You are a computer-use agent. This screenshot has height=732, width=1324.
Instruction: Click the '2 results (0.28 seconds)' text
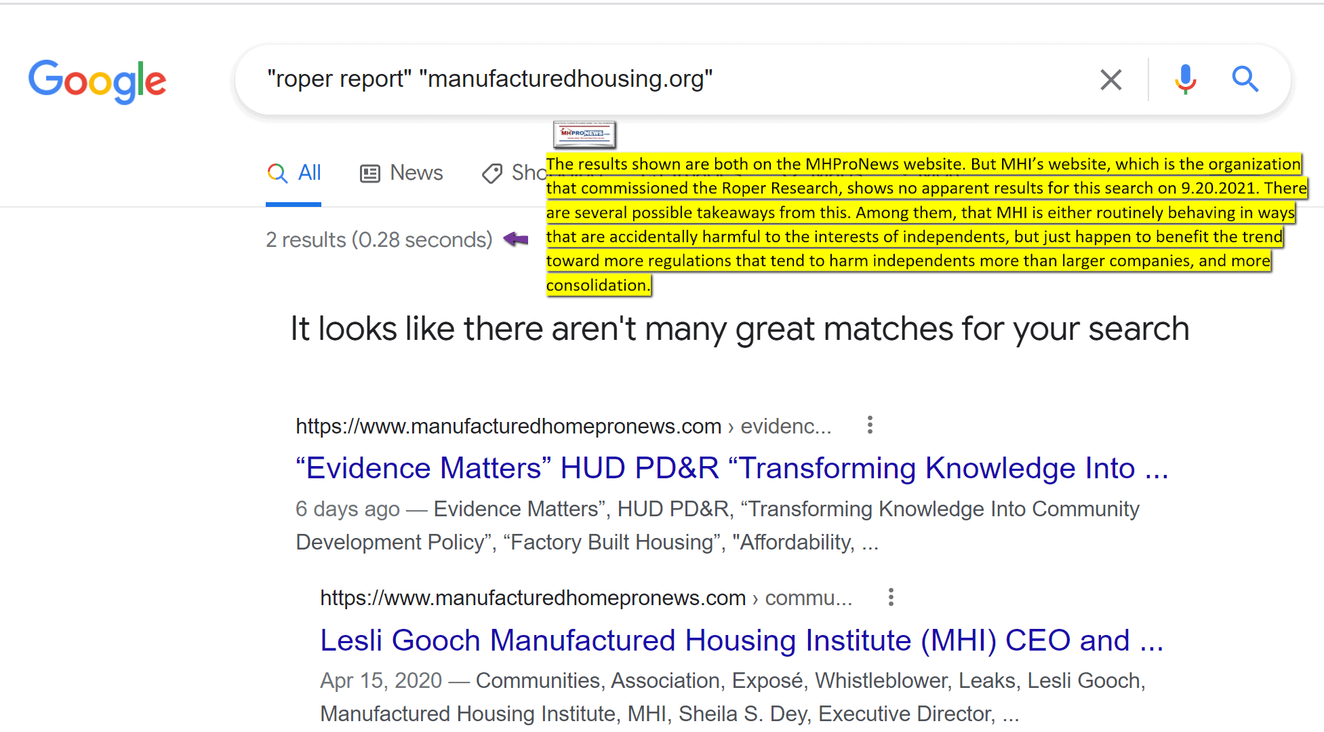[379, 239]
